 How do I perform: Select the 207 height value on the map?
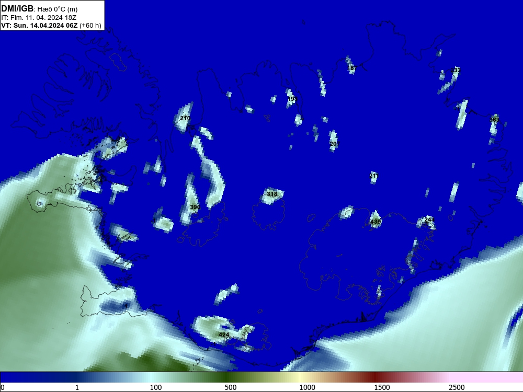(334, 144)
